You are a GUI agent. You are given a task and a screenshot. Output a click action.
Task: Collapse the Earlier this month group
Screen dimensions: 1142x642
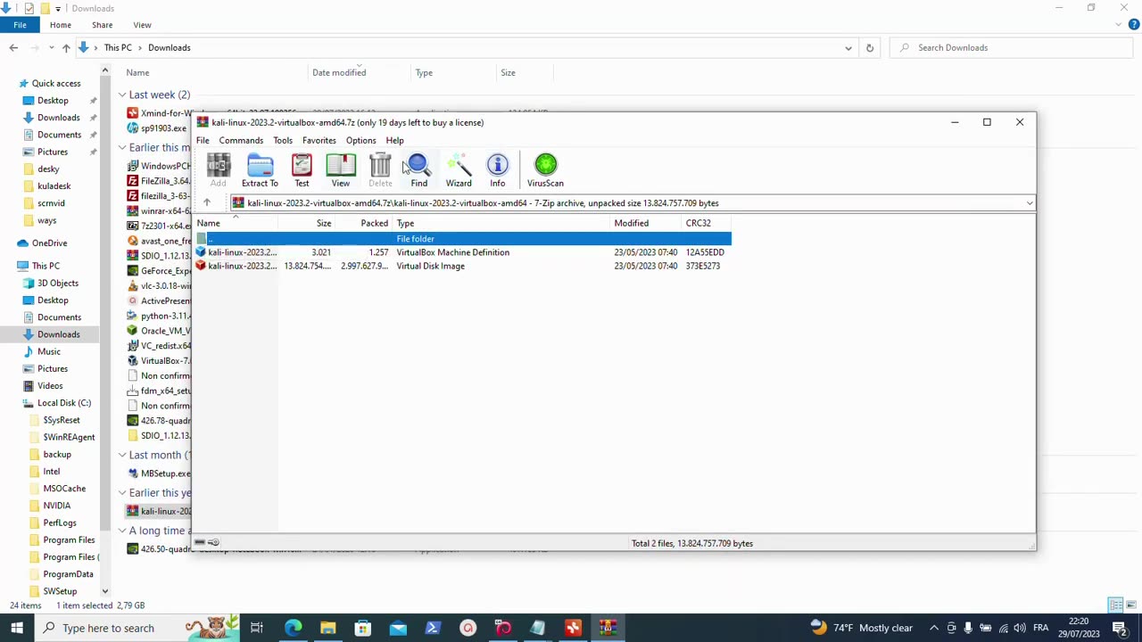[x=122, y=147]
